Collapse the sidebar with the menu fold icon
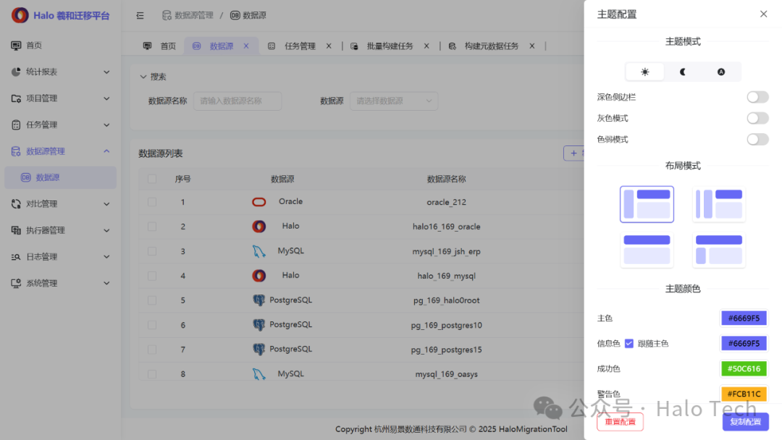The width and height of the screenshot is (782, 440). [x=140, y=15]
